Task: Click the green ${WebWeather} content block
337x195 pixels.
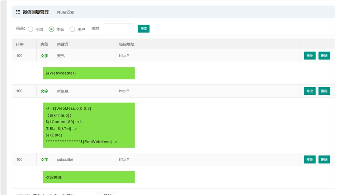Action: (x=89, y=73)
